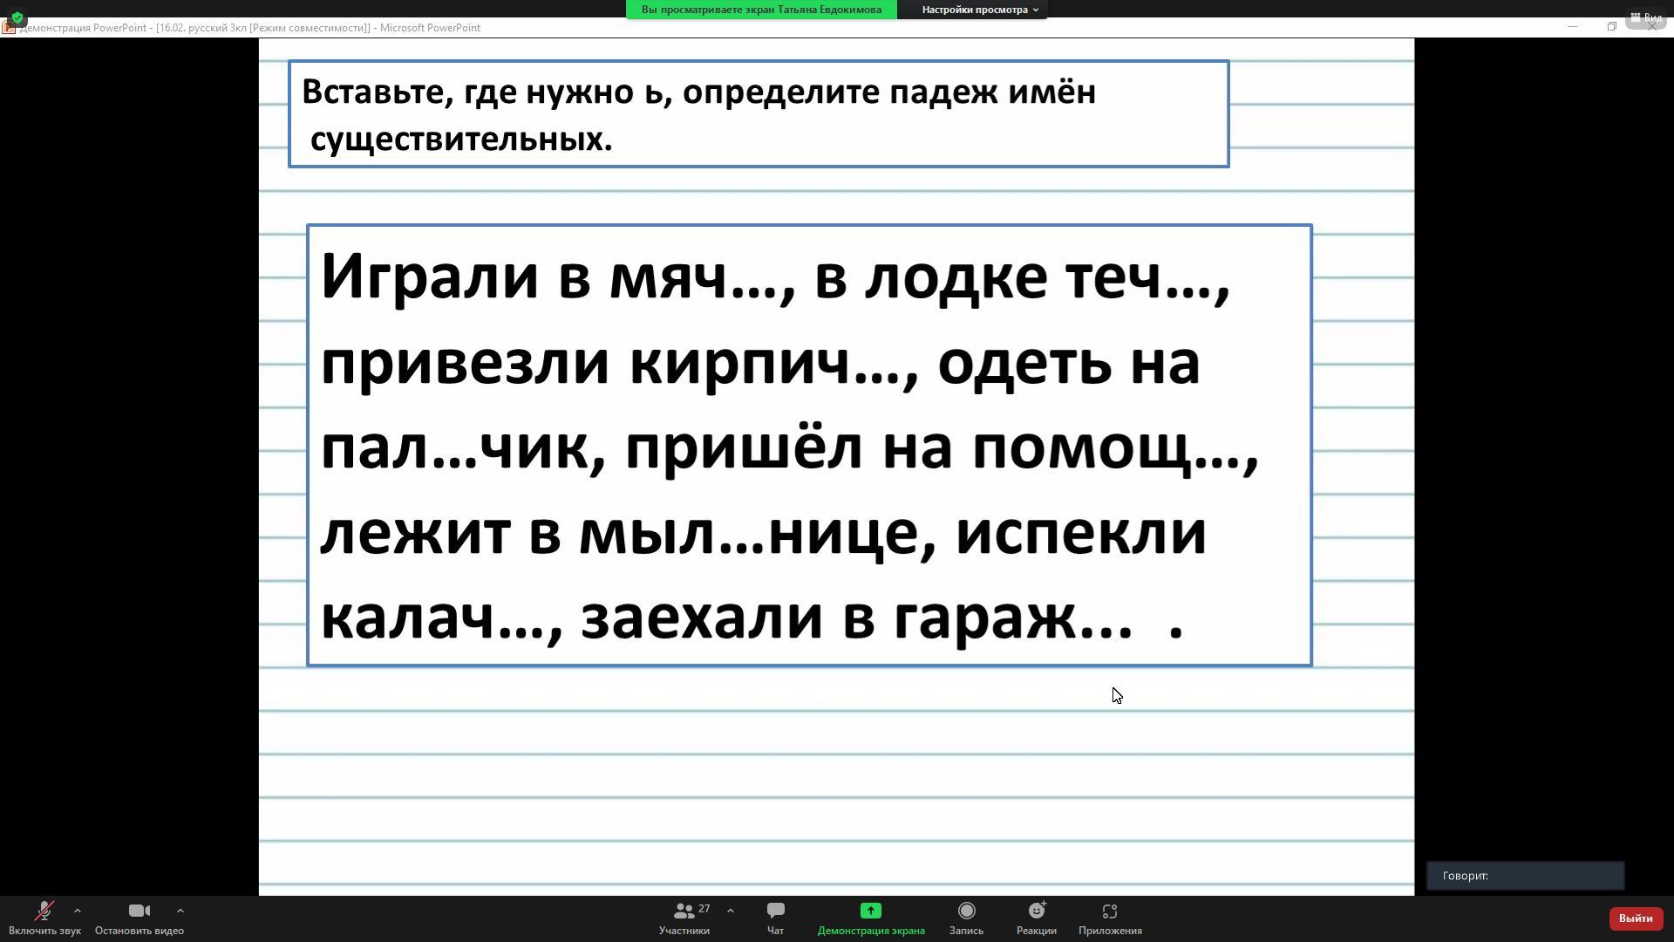
Task: Open the Участники participants panel
Action: point(684,918)
